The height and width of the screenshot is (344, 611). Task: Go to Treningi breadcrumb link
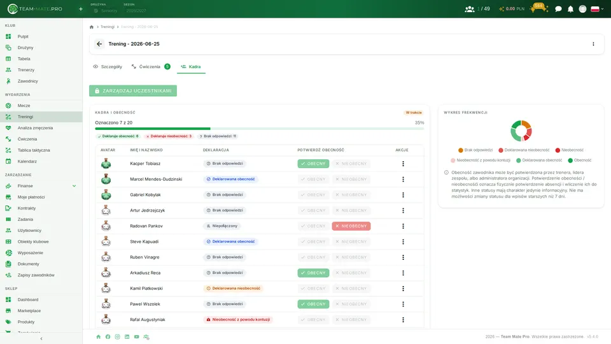tap(108, 27)
